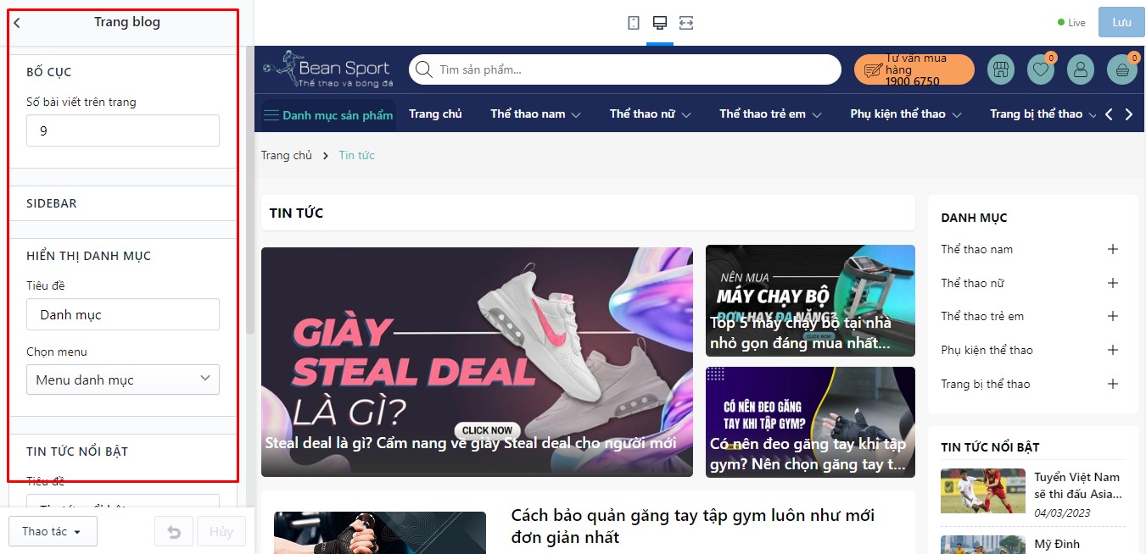Screen dimensions: 1146x554
Task: Click Thể thao nữ sidebar category link
Action: click(972, 283)
